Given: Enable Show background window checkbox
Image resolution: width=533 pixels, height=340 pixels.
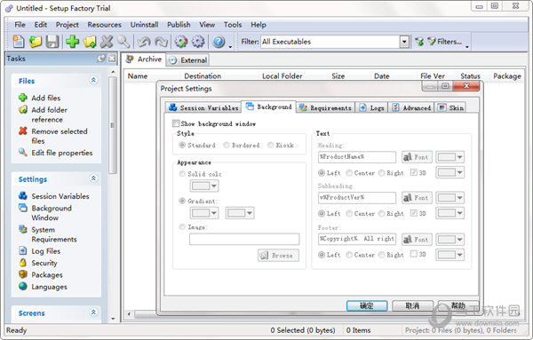Looking at the screenshot, I should click(176, 123).
